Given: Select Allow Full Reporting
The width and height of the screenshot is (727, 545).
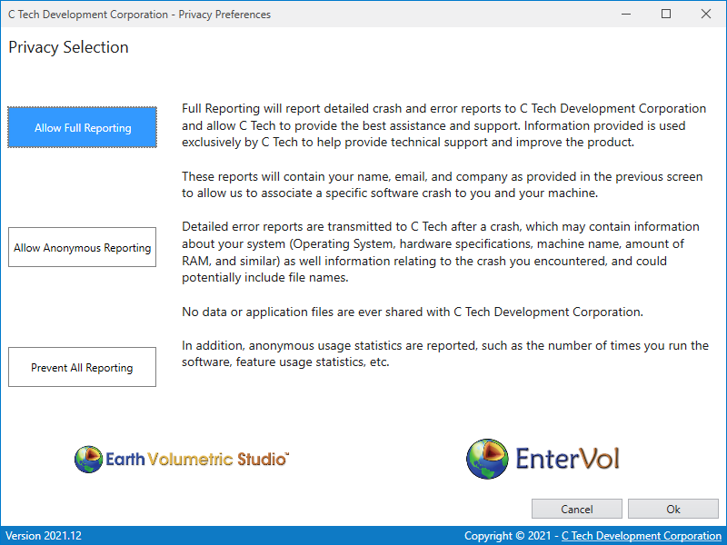Looking at the screenshot, I should pos(82,128).
